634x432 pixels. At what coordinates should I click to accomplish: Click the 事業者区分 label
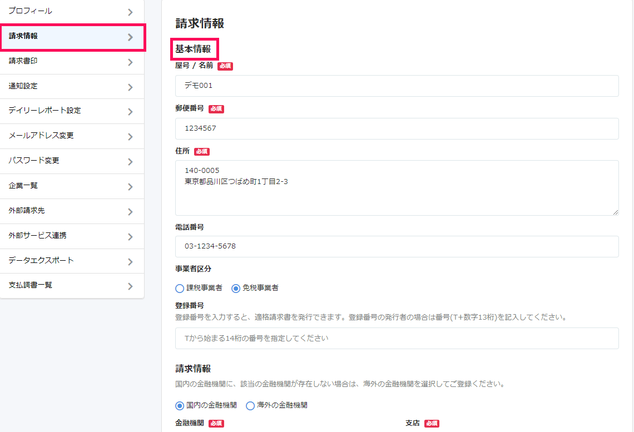click(x=193, y=269)
